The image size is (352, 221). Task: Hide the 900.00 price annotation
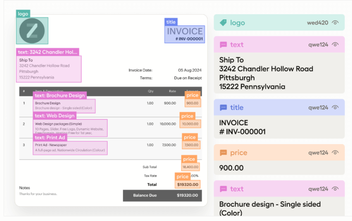tap(335, 153)
